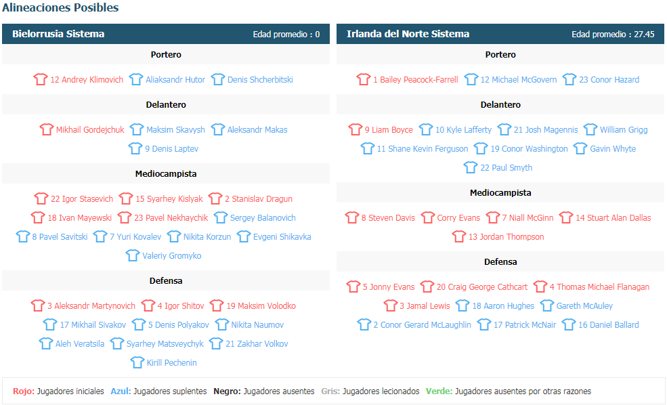Open player 20 Craig George Cathcart
Image resolution: width=667 pixels, height=405 pixels.
482,286
